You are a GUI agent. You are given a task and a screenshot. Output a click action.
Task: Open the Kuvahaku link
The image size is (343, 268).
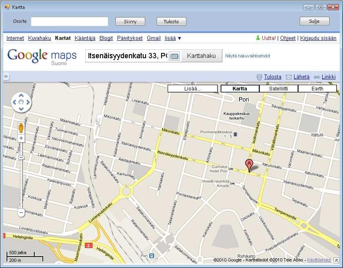[x=40, y=38]
